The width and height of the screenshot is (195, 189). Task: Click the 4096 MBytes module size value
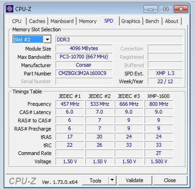tap(84, 48)
